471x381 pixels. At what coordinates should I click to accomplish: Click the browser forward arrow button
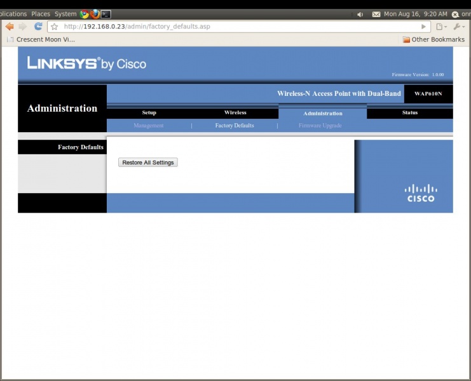point(23,27)
